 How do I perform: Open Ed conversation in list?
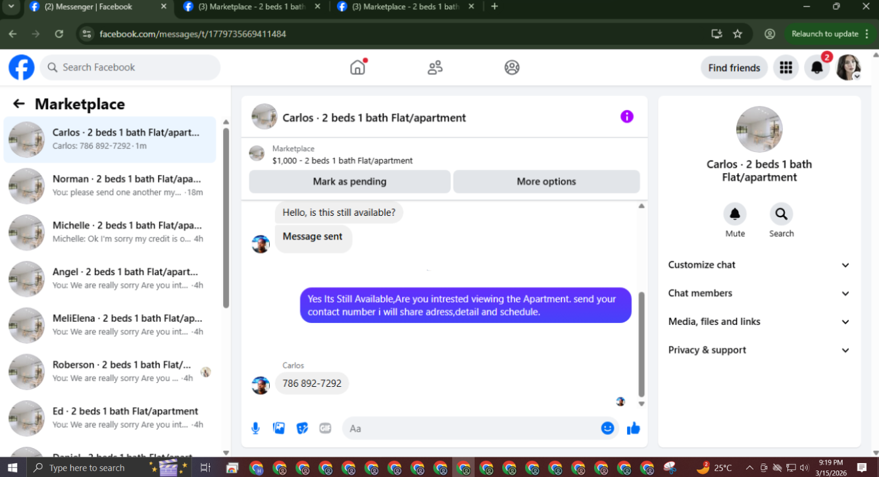110,418
